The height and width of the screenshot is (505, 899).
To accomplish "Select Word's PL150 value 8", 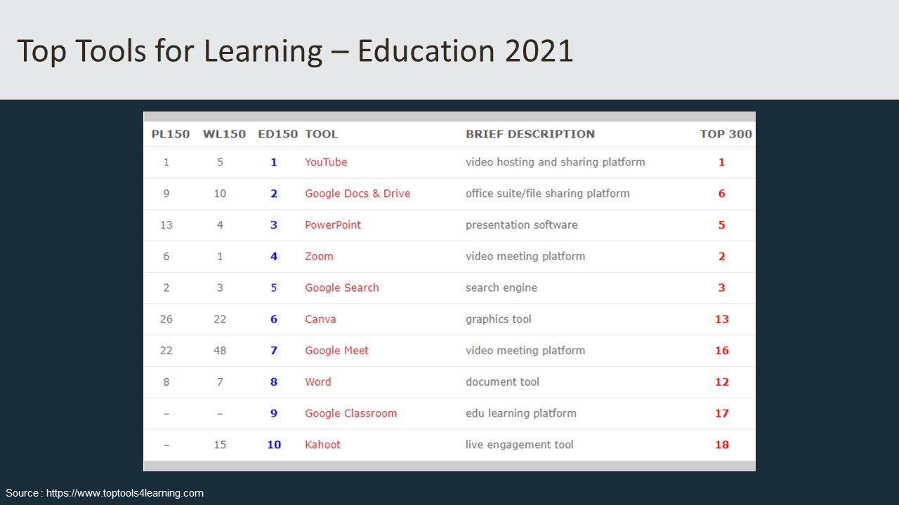I will tap(166, 382).
